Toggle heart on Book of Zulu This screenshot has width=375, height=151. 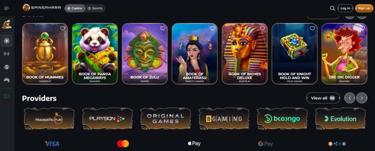(x=163, y=29)
